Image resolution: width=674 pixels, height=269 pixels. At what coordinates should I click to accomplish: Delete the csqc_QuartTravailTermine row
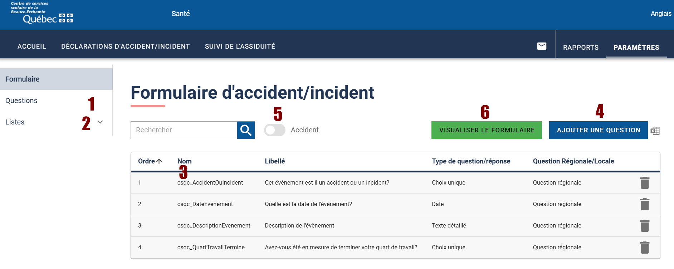pos(645,247)
